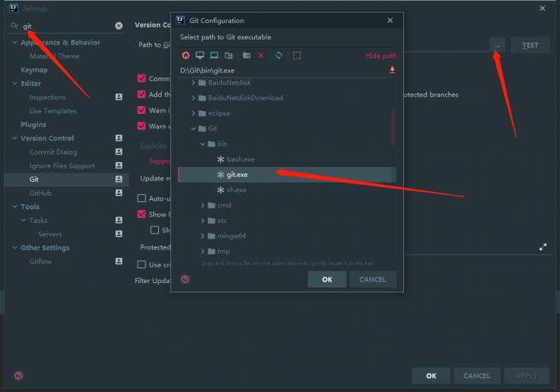Expand the cmd folder
This screenshot has height=392, width=560.
pyautogui.click(x=202, y=205)
